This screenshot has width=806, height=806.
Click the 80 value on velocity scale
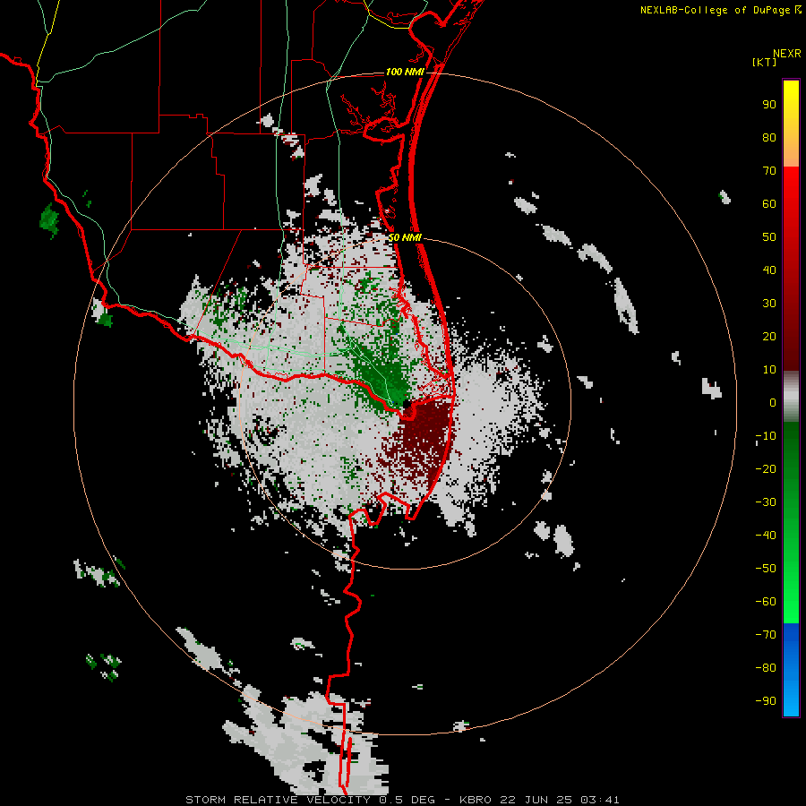pyautogui.click(x=769, y=137)
